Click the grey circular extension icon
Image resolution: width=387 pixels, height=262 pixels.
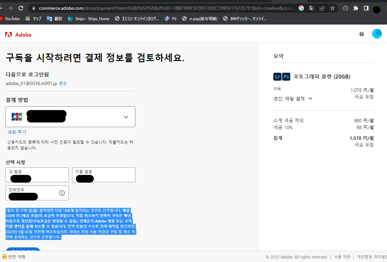click(x=345, y=8)
